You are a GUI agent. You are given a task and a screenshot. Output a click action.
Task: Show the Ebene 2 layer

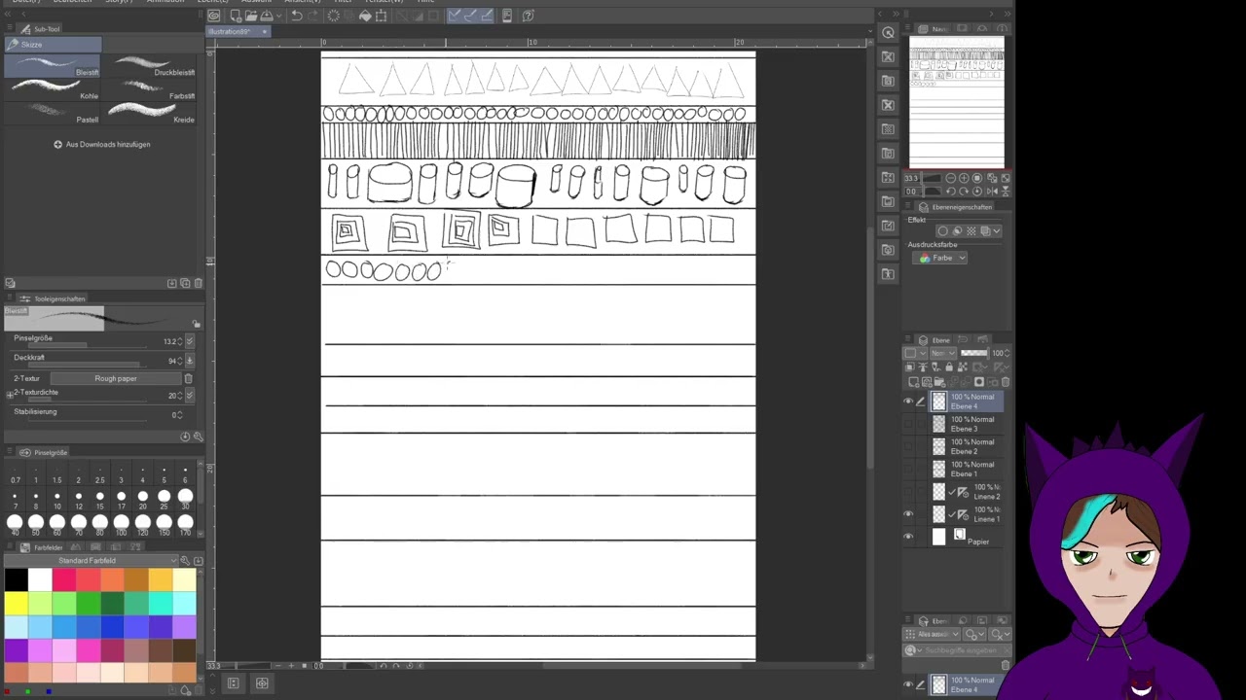pyautogui.click(x=909, y=446)
